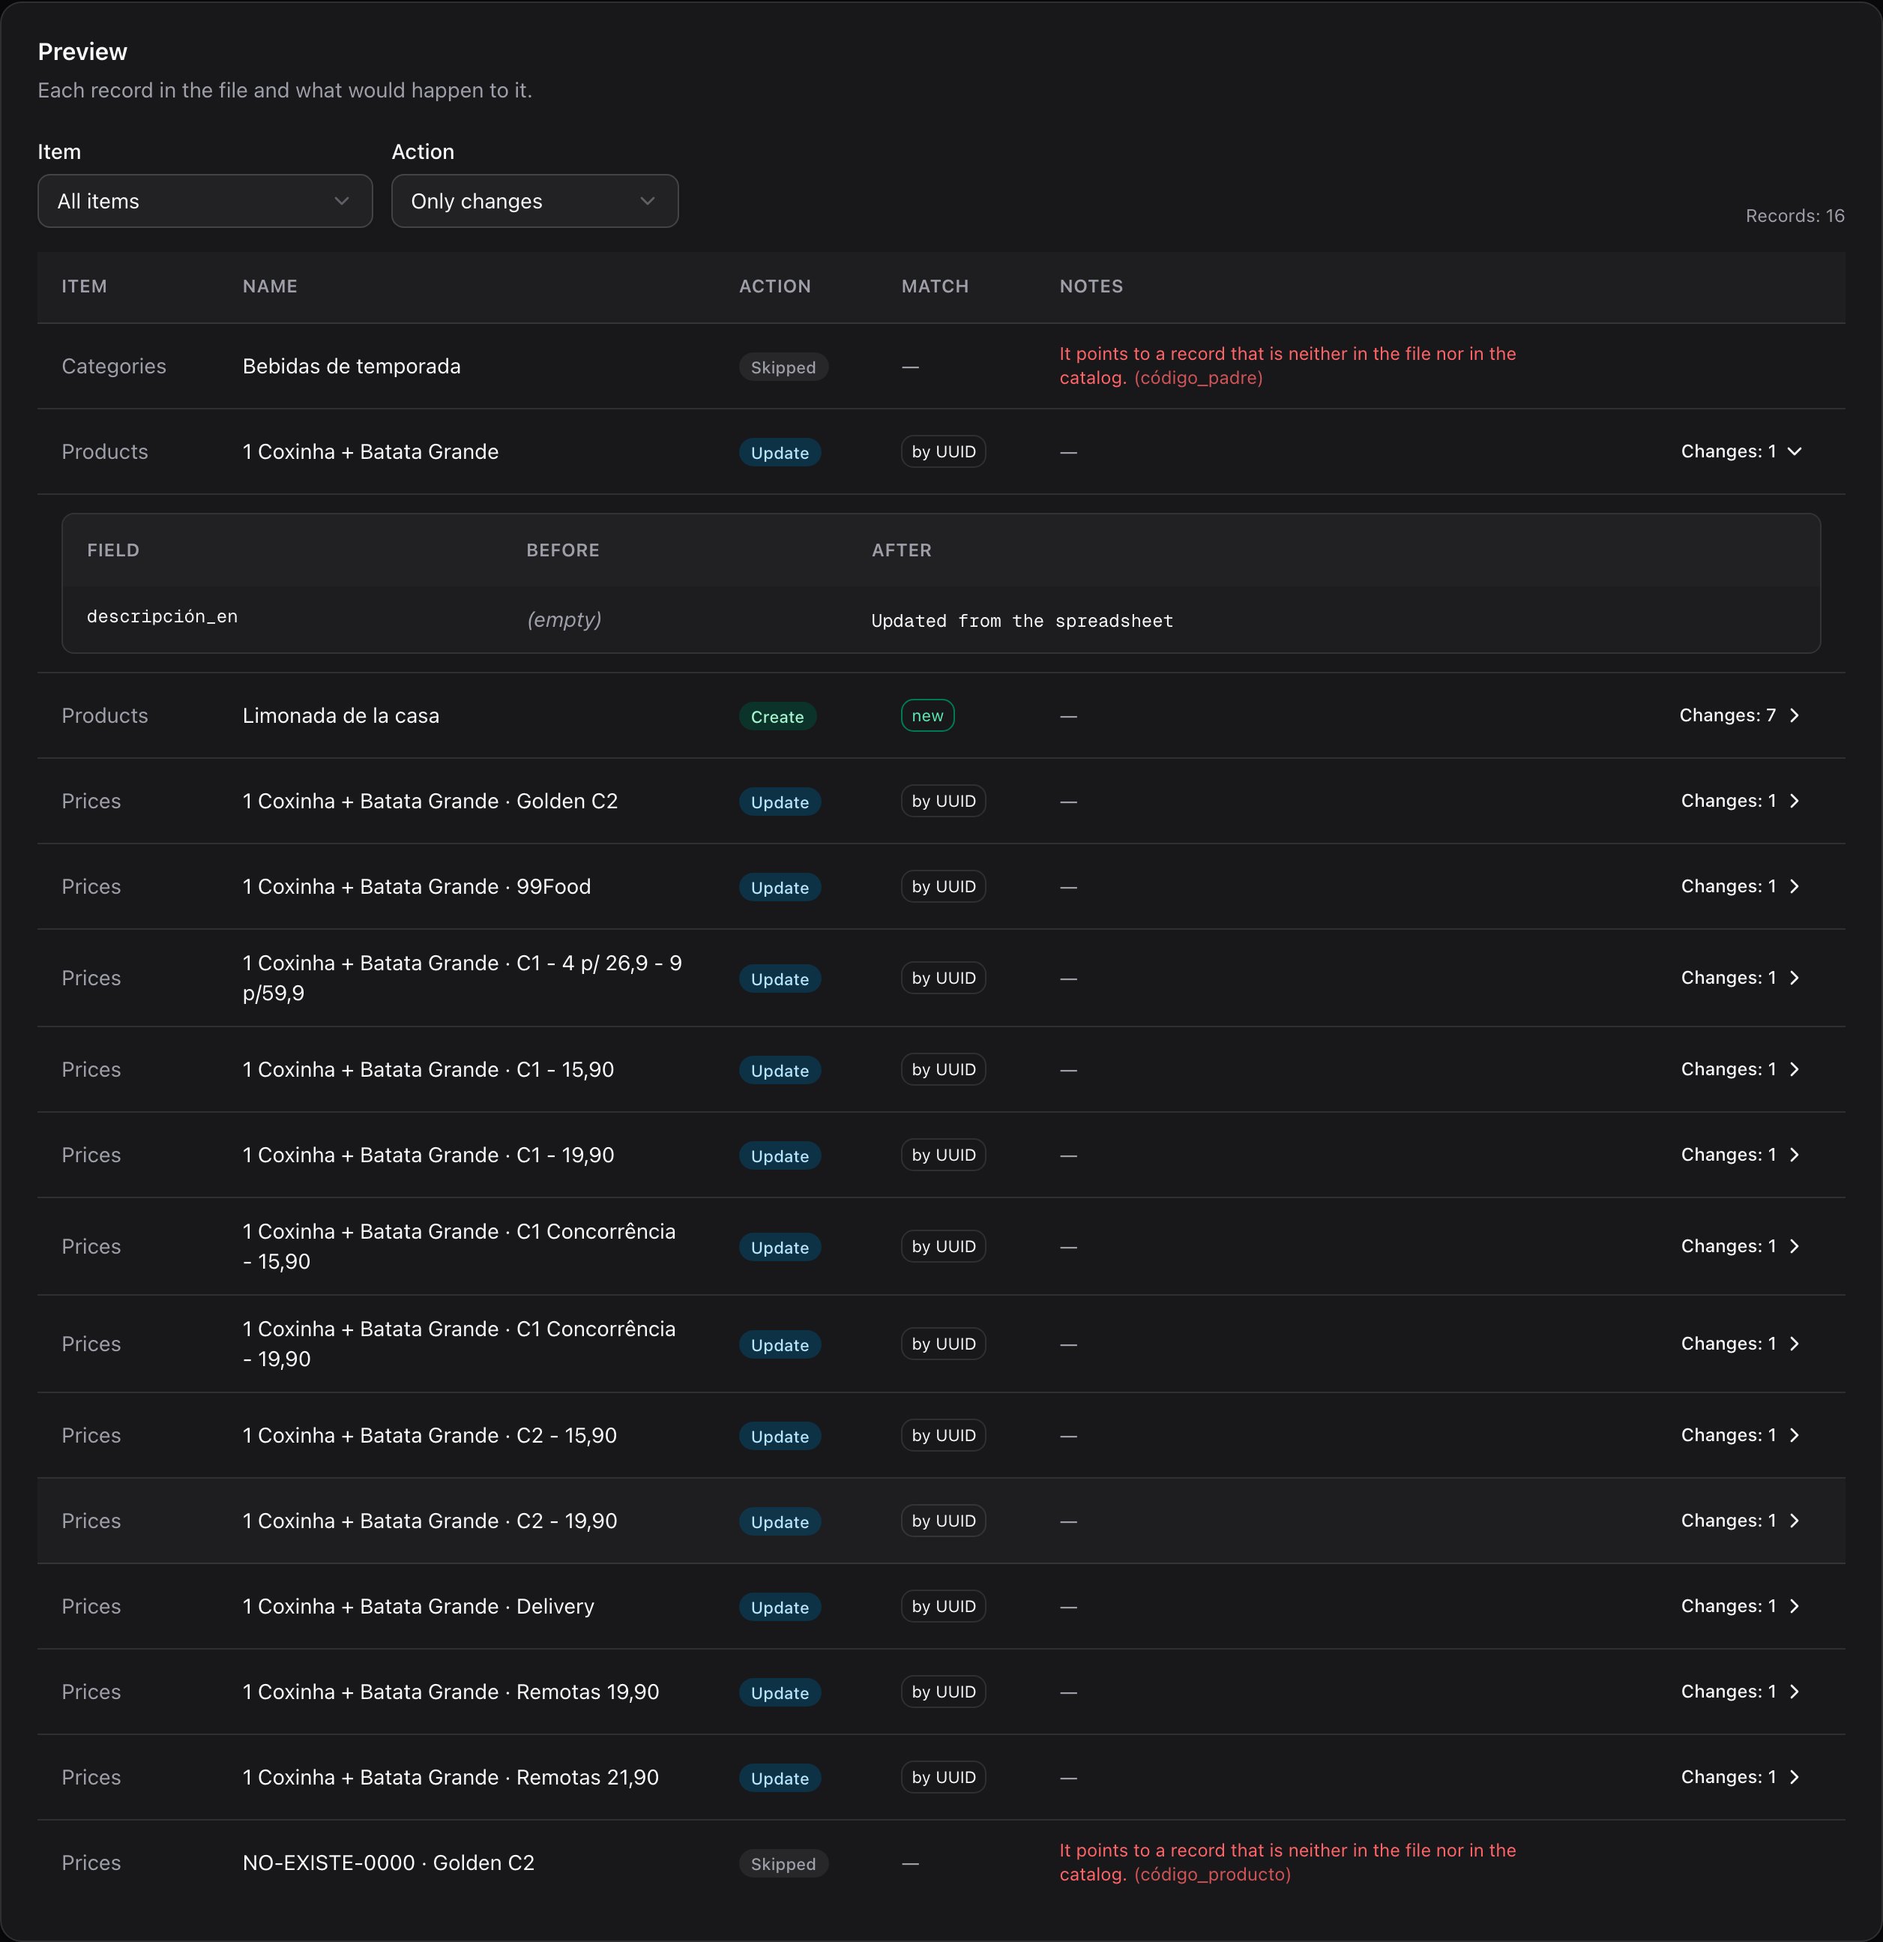Click the NAME column header
Image resolution: width=1883 pixels, height=1942 pixels.
[x=271, y=286]
